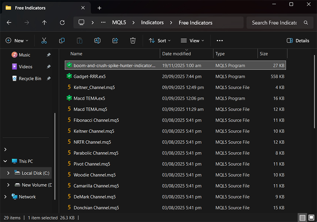This screenshot has height=222, width=317.
Task: Click Indicators in the breadcrumb path
Action: [x=152, y=23]
